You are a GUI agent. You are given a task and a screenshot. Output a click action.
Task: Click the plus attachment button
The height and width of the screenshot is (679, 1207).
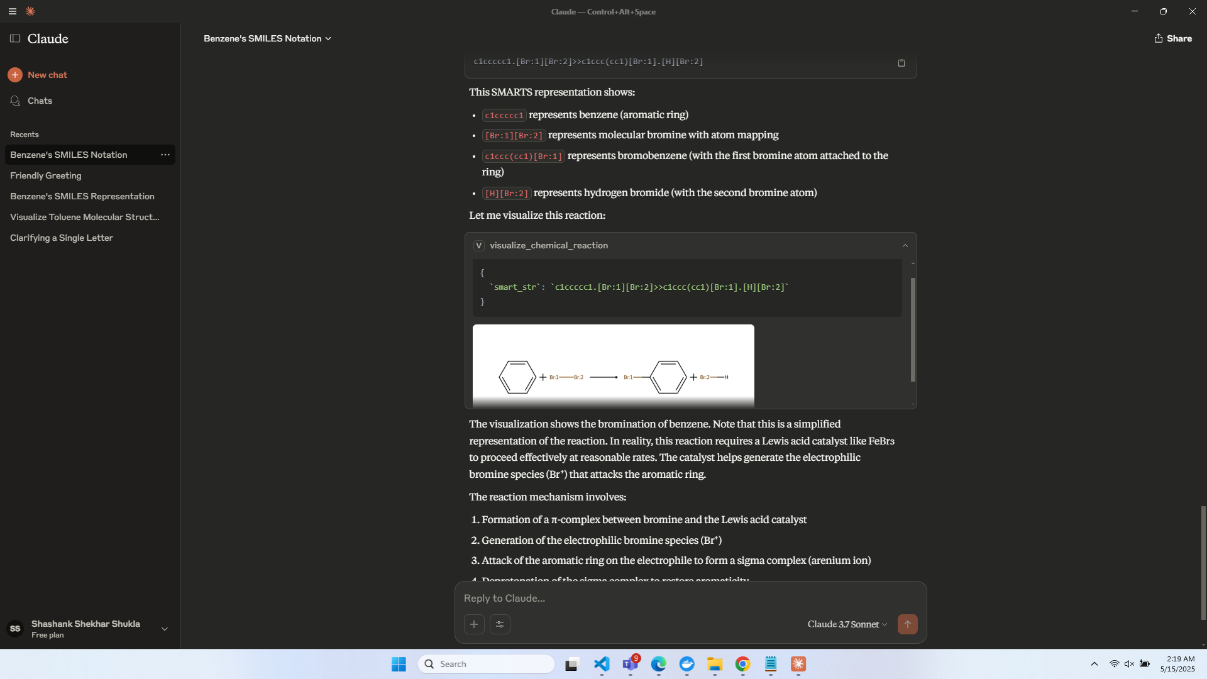coord(474,624)
